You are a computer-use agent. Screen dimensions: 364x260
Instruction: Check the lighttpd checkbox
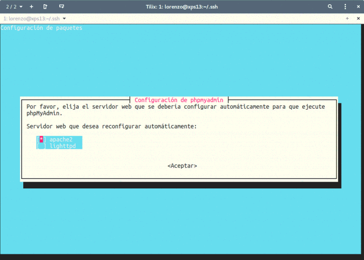coord(41,146)
